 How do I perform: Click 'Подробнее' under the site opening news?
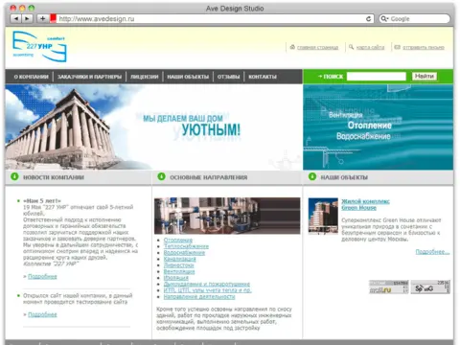click(x=42, y=315)
